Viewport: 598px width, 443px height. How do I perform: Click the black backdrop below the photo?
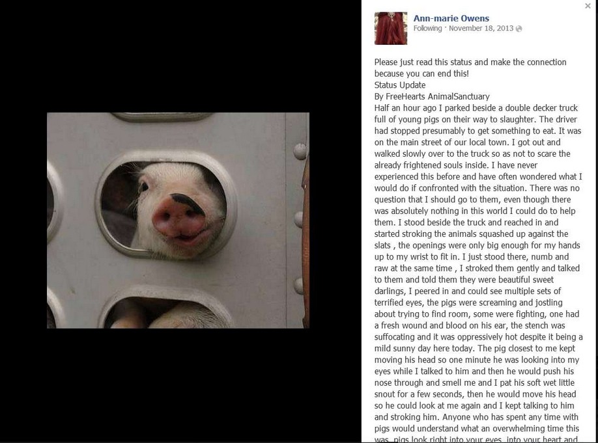tap(178, 384)
